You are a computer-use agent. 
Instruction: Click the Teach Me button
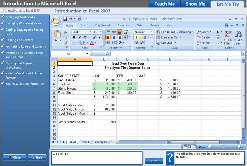[x=164, y=4]
